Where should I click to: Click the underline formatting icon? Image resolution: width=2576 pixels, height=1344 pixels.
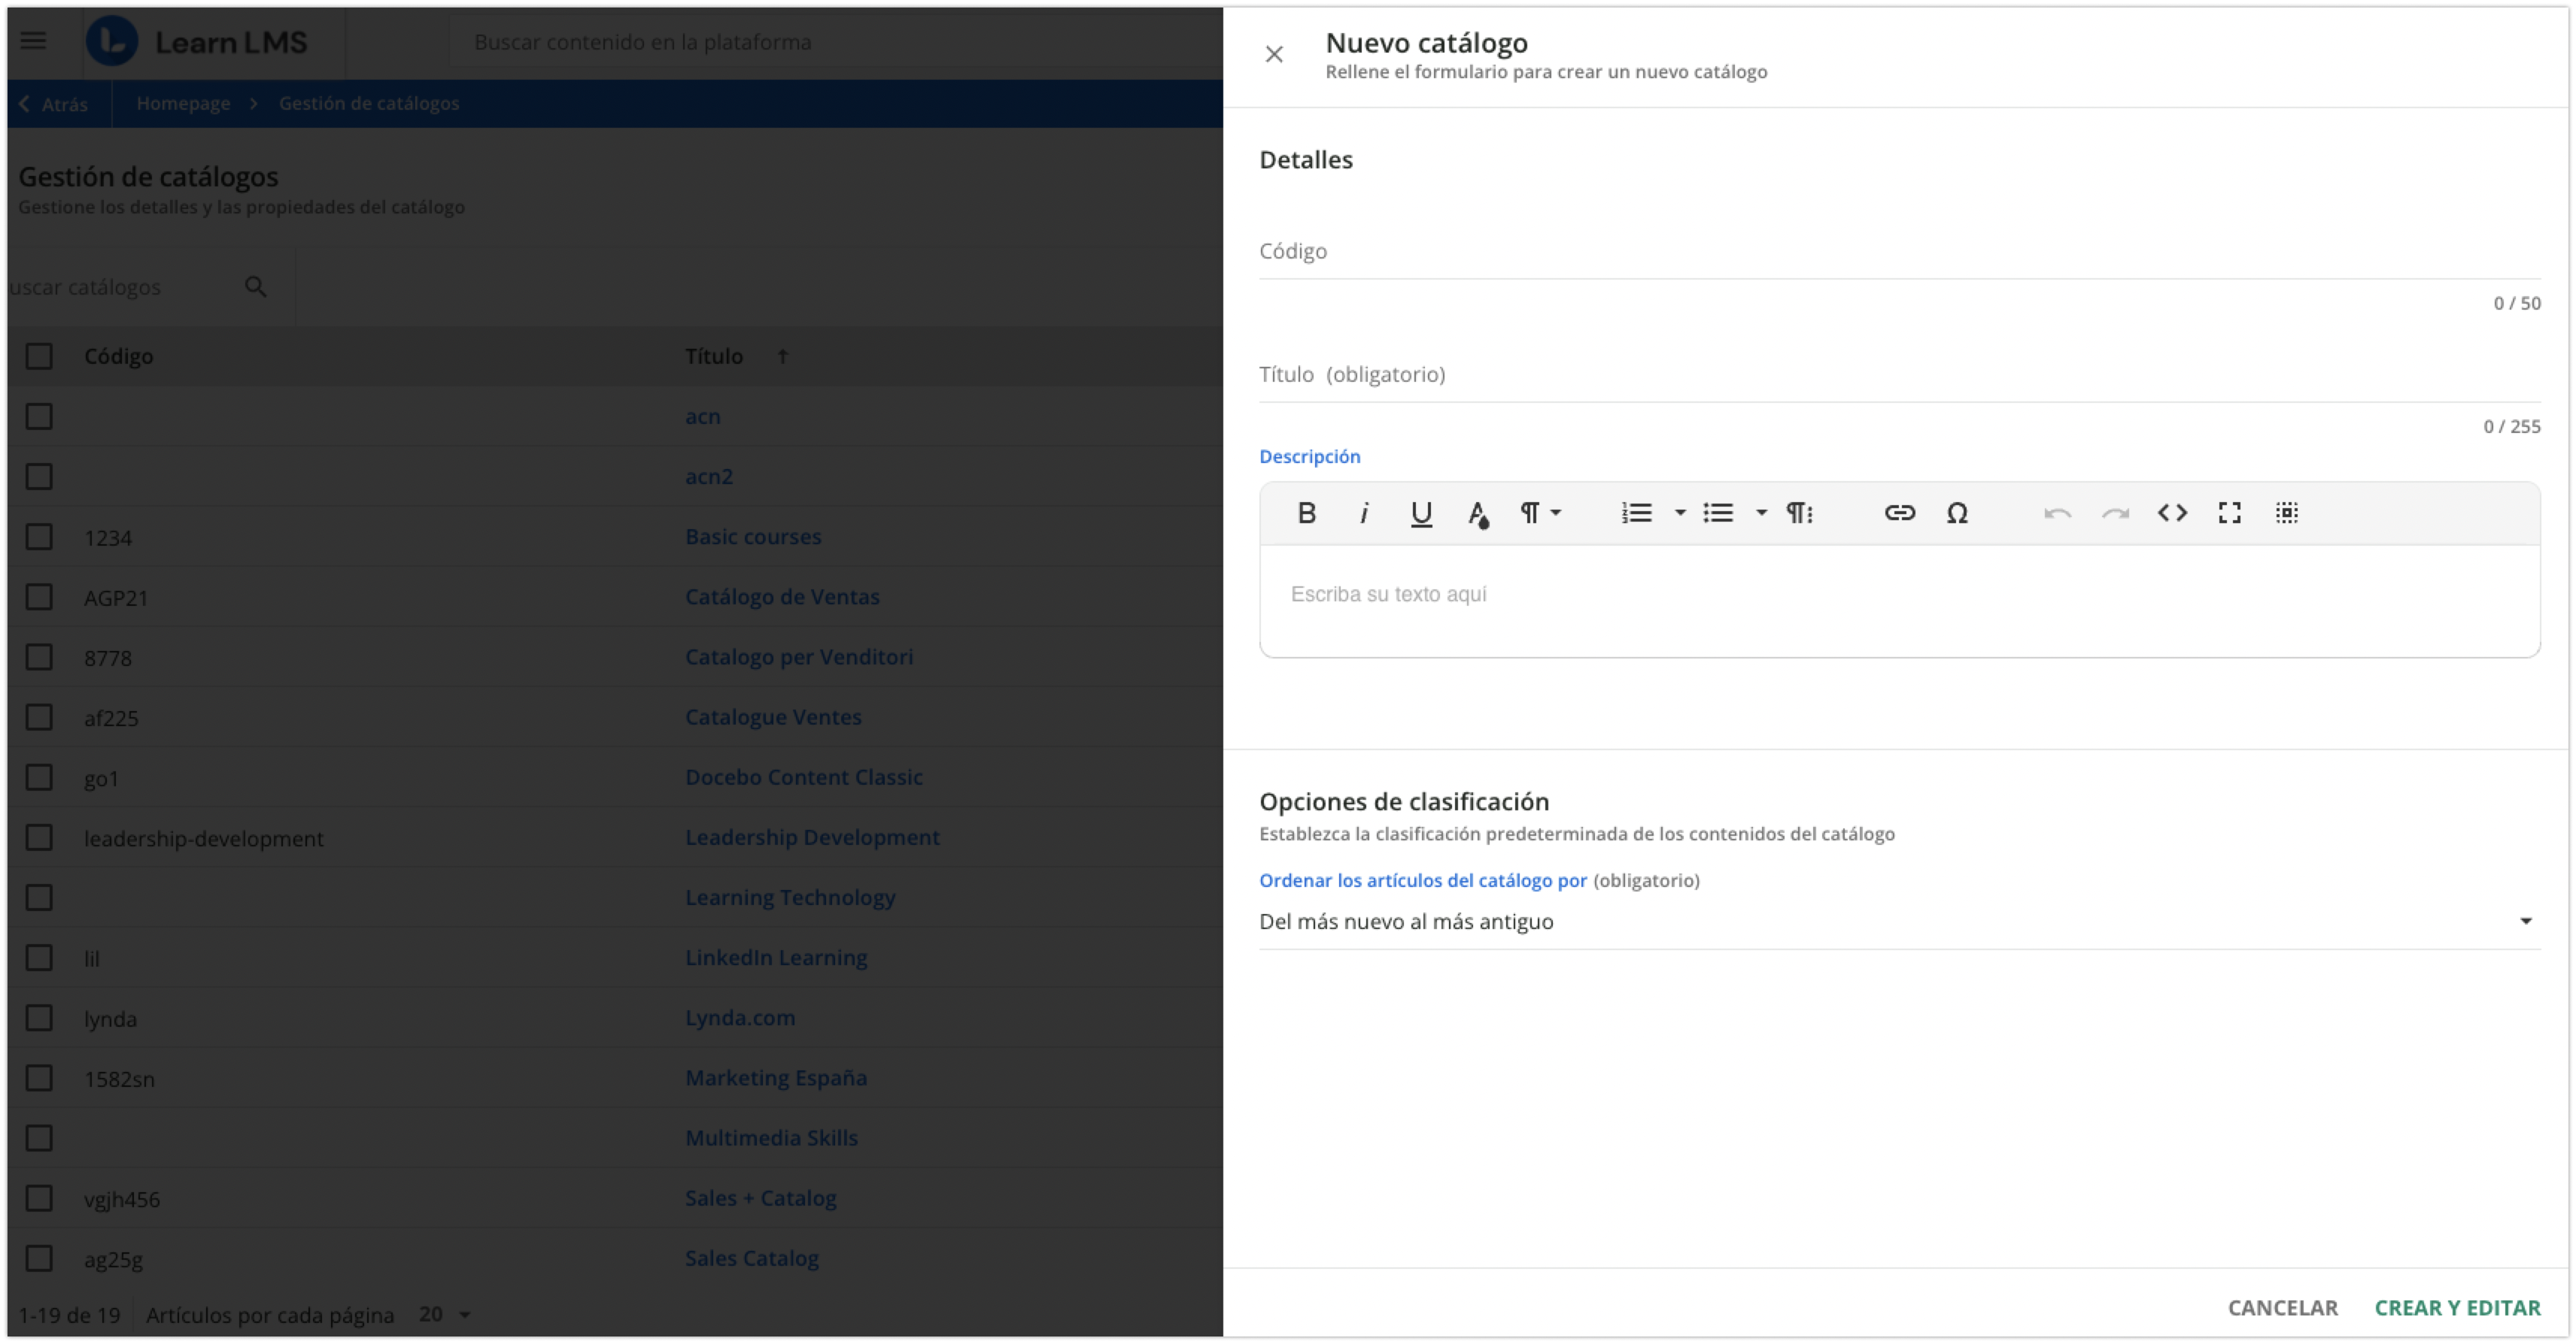(1421, 513)
